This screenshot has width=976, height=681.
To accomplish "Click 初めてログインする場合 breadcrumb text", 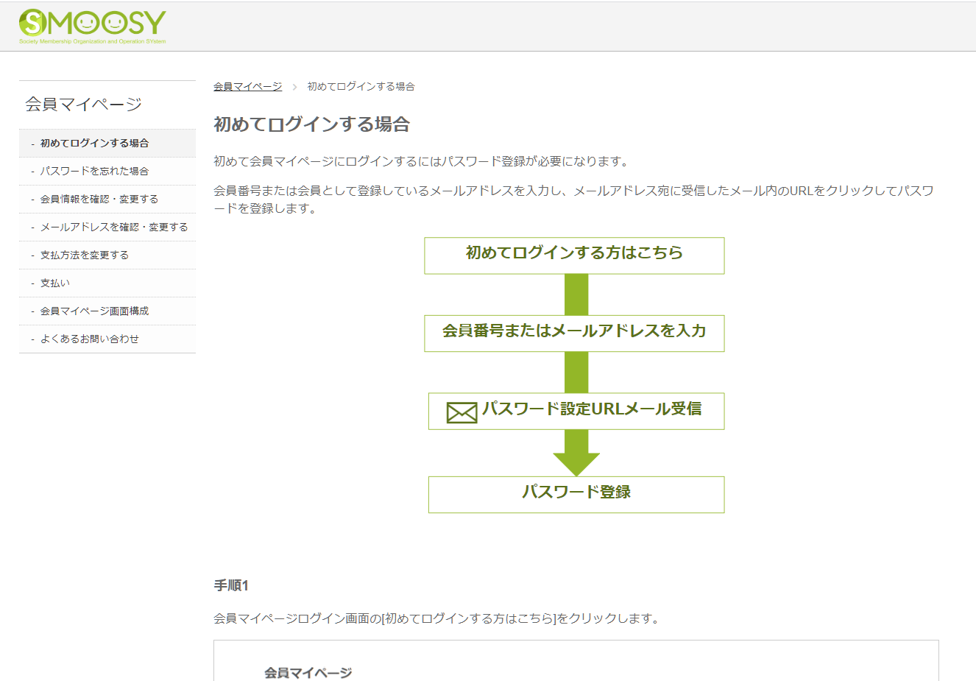I will pos(361,87).
